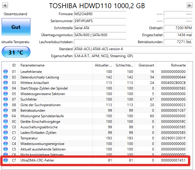Click status orb for Wiederzuweisungsereignisse
This screenshot has width=195, height=170.
point(6,143)
